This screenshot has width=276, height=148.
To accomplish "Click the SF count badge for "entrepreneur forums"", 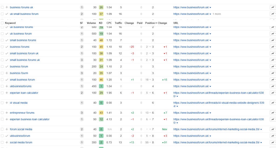I will tap(82, 113).
